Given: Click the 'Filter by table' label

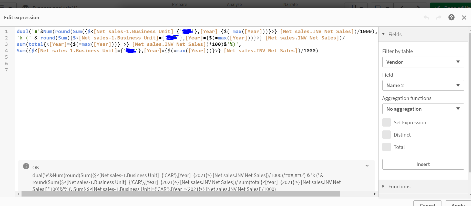Looking at the screenshot, I should coord(397,51).
